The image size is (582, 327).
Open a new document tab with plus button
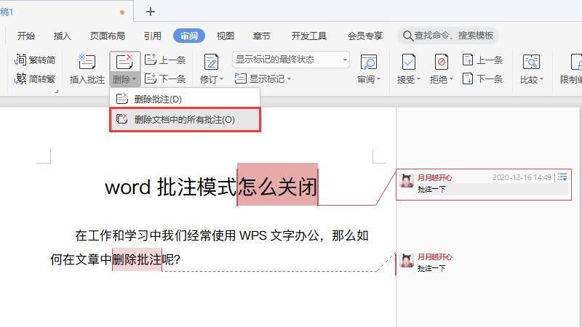pyautogui.click(x=151, y=11)
